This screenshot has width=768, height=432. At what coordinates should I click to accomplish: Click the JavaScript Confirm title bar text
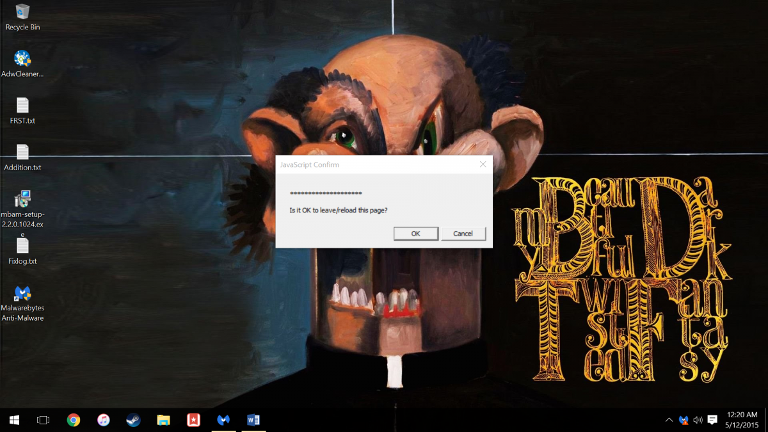(310, 164)
